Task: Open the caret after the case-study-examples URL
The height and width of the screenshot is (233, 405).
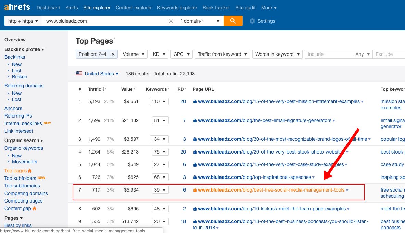Action: click(x=346, y=165)
